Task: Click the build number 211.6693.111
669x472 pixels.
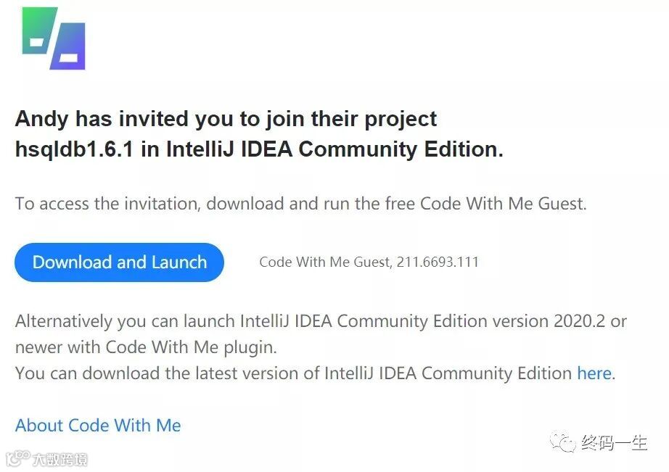Action: (438, 262)
